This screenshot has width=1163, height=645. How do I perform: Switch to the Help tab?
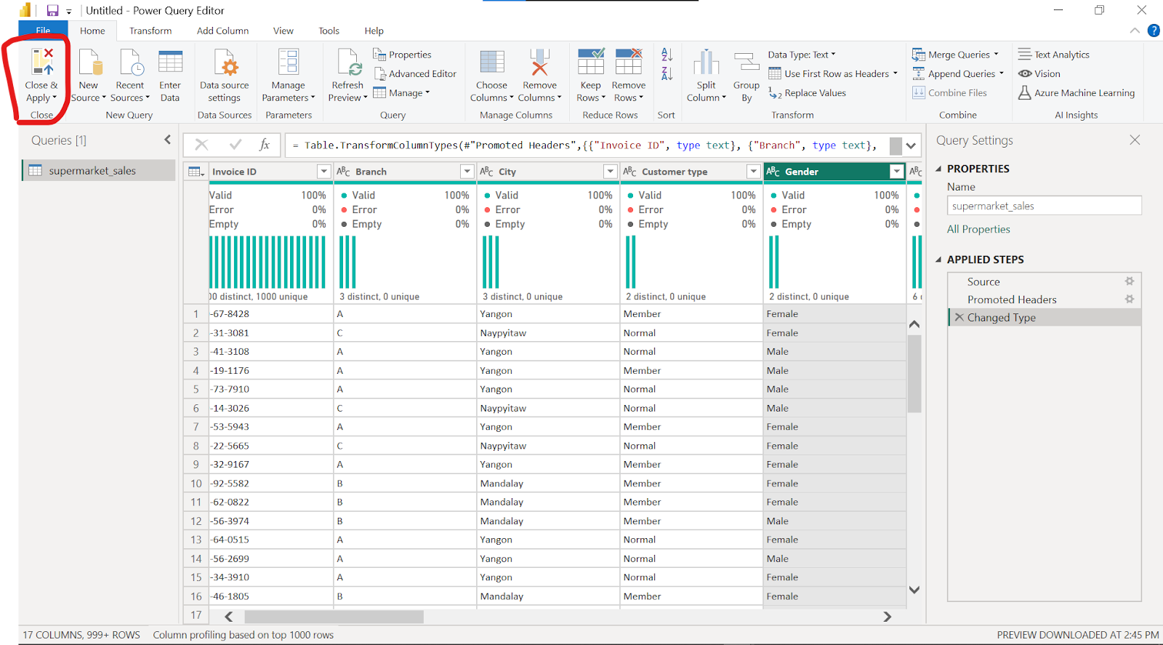374,31
